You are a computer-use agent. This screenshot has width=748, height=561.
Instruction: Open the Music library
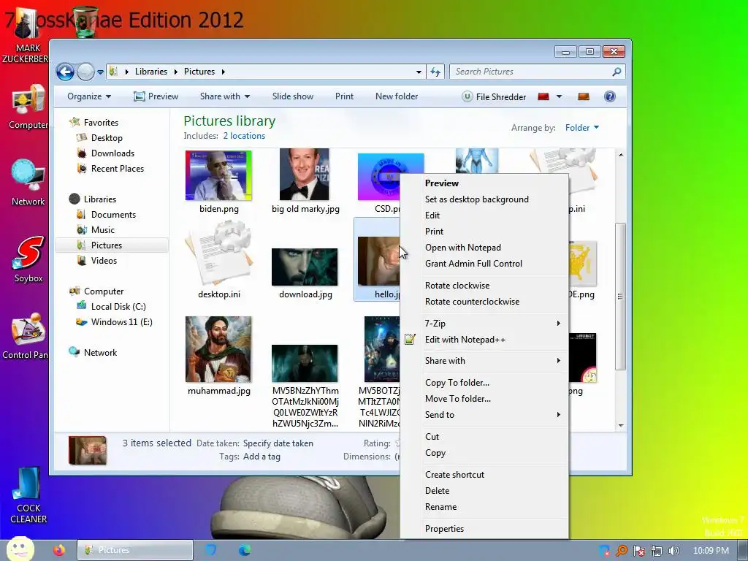(x=102, y=230)
